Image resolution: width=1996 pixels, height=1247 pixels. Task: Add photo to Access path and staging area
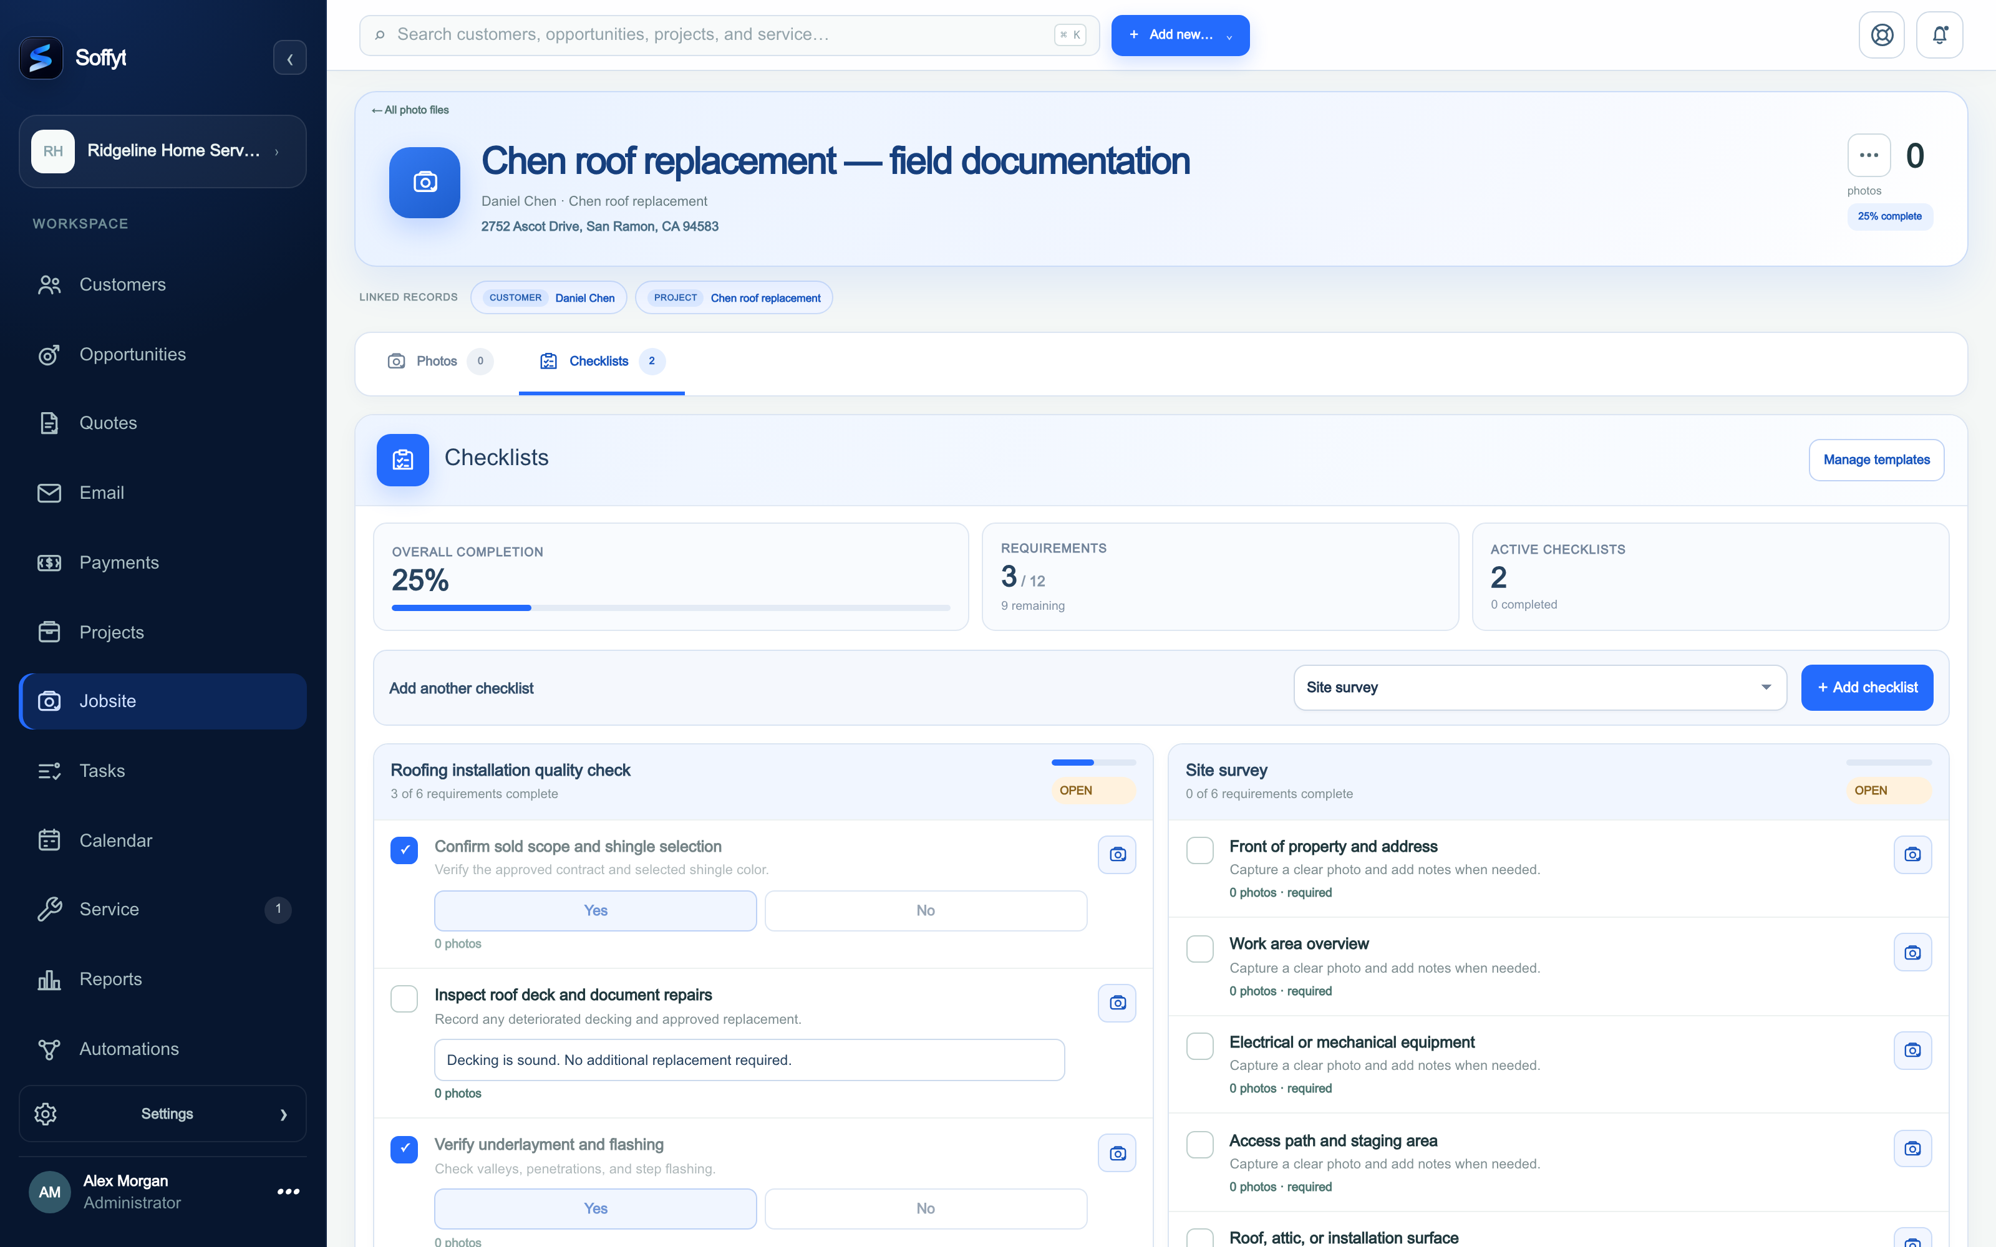click(x=1912, y=1148)
